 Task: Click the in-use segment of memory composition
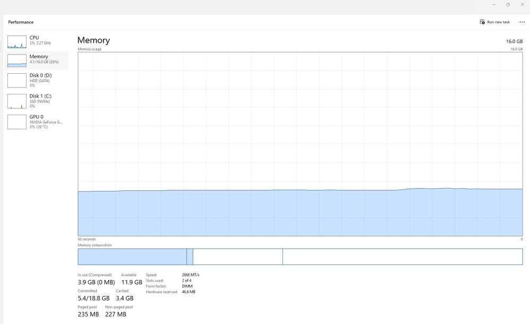[x=132, y=257]
